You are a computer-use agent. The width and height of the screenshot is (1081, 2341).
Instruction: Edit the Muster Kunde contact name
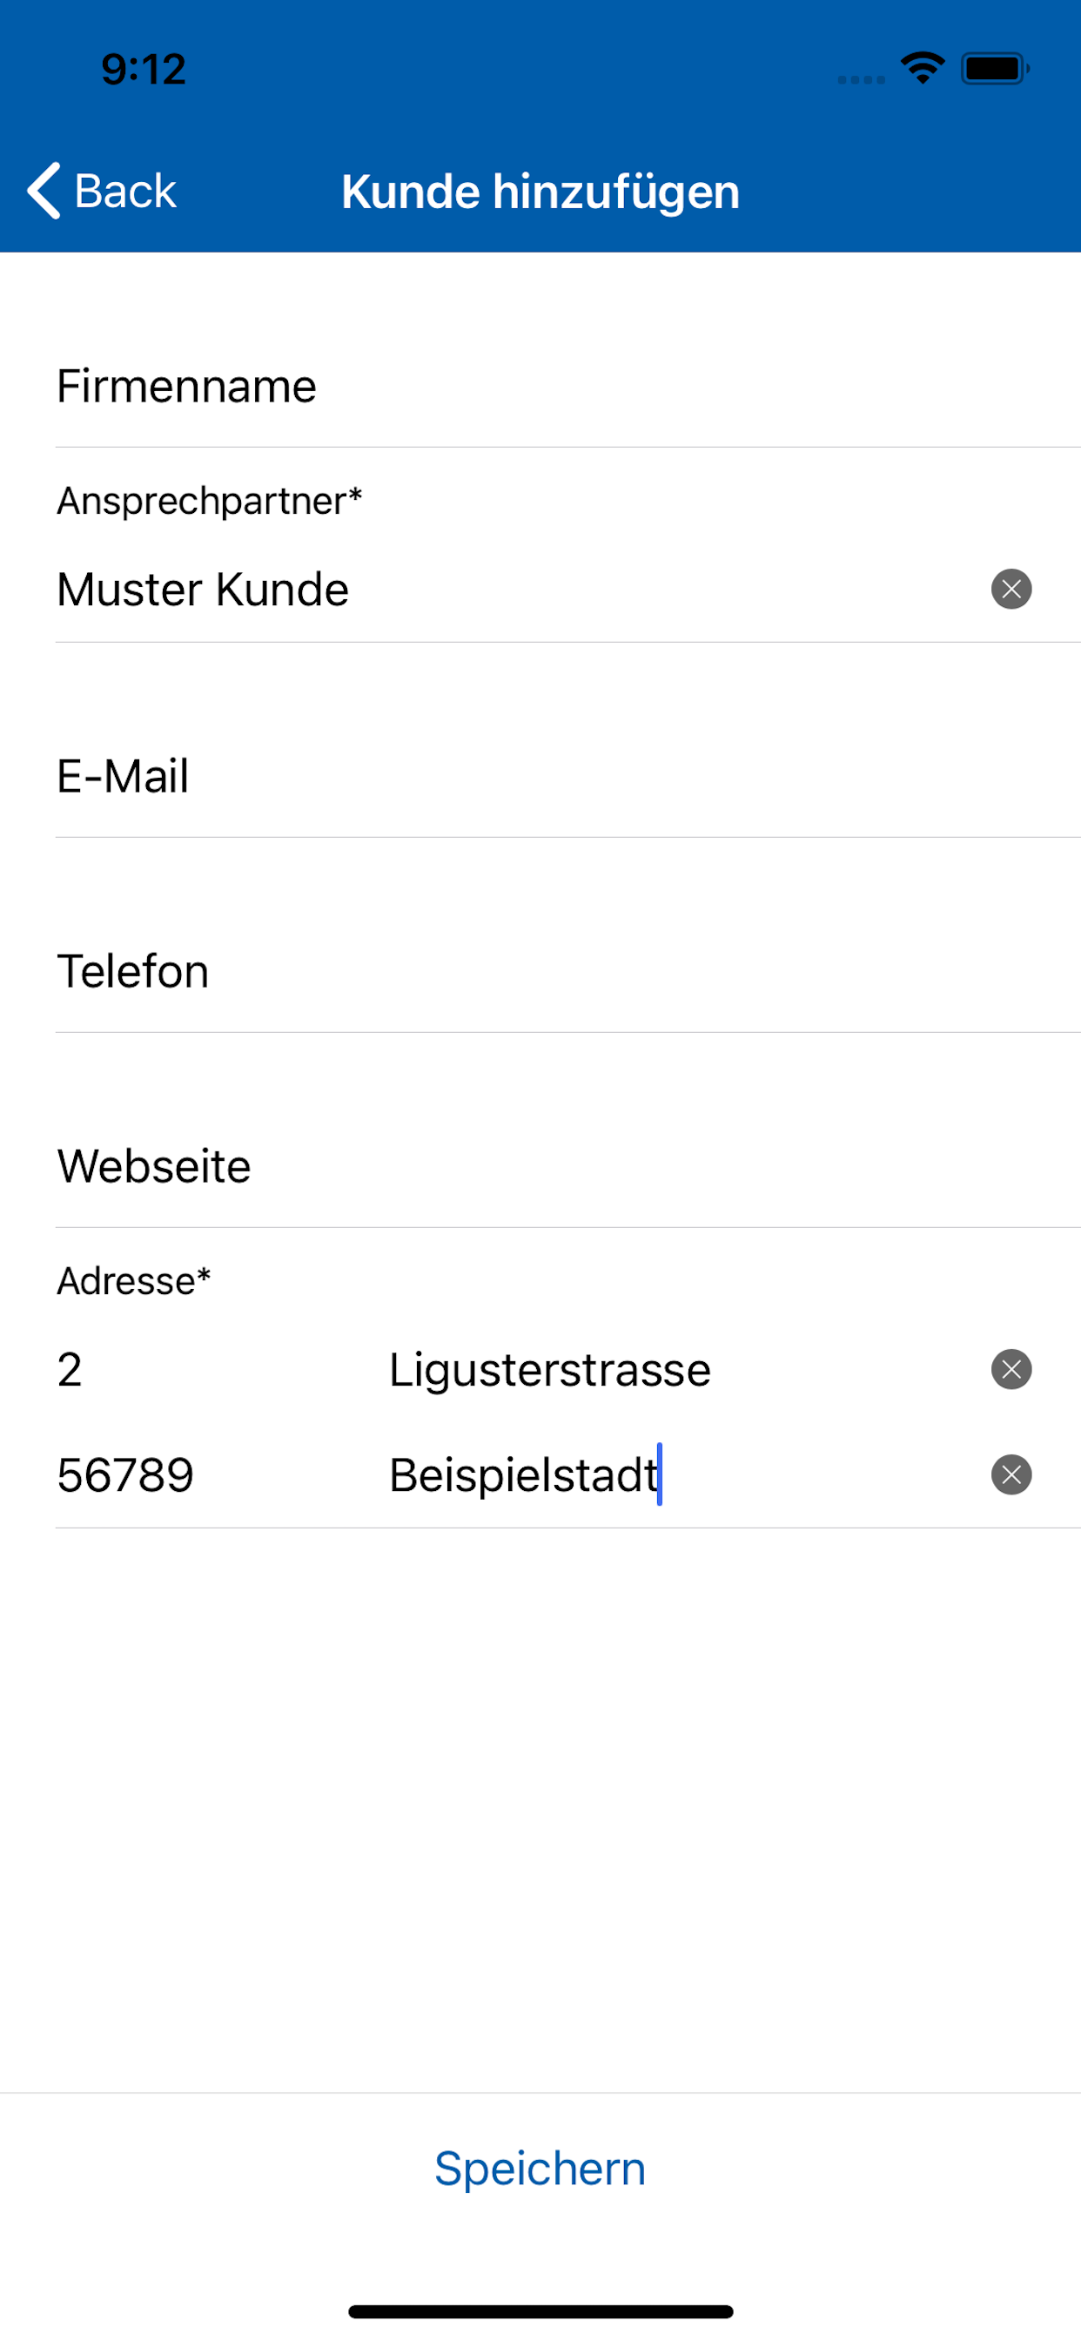(508, 590)
